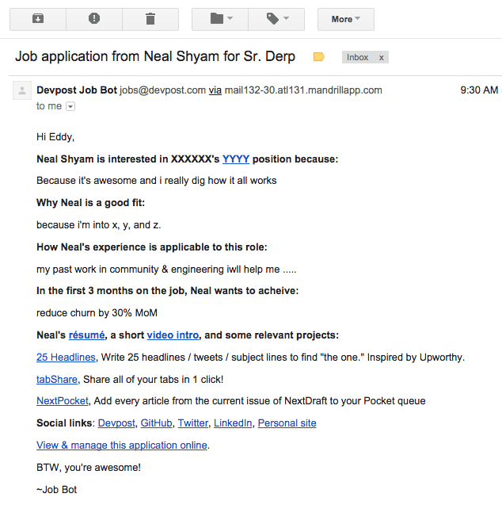Click the sender avatar placeholder
Screen dimensions: 502x505
(22, 90)
